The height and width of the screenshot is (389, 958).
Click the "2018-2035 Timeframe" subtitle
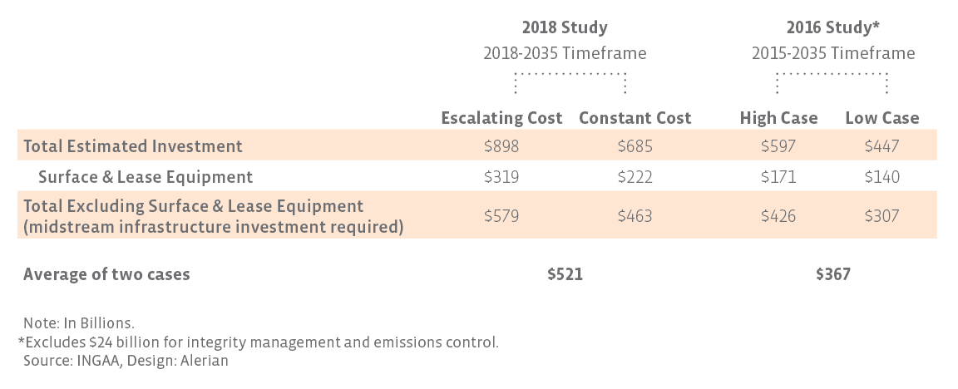(565, 53)
